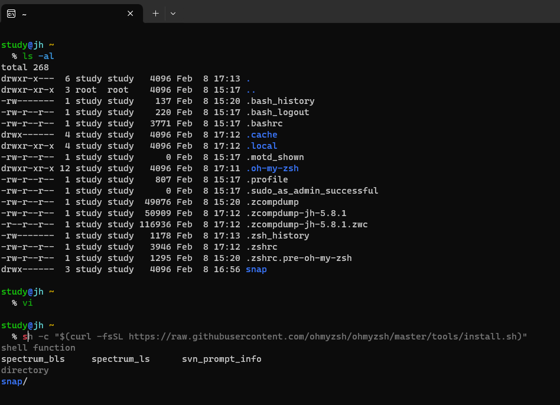The image size is (560, 405).
Task: Click the .zcompdump-jh-5.8.1.zwc file name
Action: point(307,224)
